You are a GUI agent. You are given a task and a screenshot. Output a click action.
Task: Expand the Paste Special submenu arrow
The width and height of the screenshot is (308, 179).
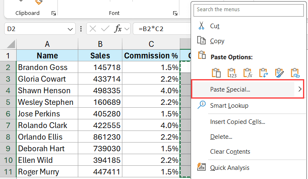pyautogui.click(x=299, y=89)
